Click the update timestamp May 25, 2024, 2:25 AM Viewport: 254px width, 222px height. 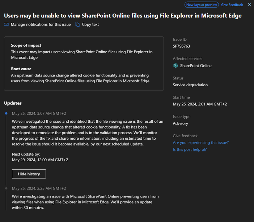39,188
